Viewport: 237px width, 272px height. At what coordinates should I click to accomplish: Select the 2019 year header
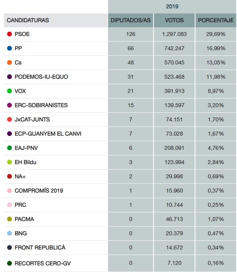[x=172, y=7]
